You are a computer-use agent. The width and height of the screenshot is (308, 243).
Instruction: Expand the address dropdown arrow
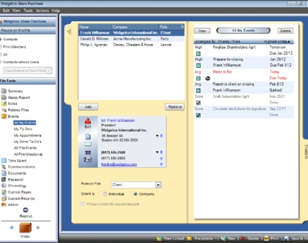coord(157,136)
